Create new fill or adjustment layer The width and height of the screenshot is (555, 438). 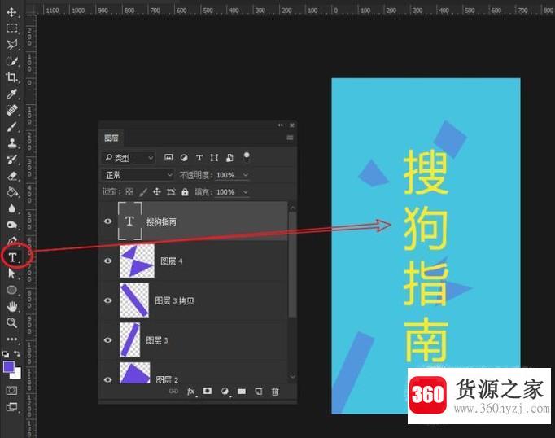[225, 392]
